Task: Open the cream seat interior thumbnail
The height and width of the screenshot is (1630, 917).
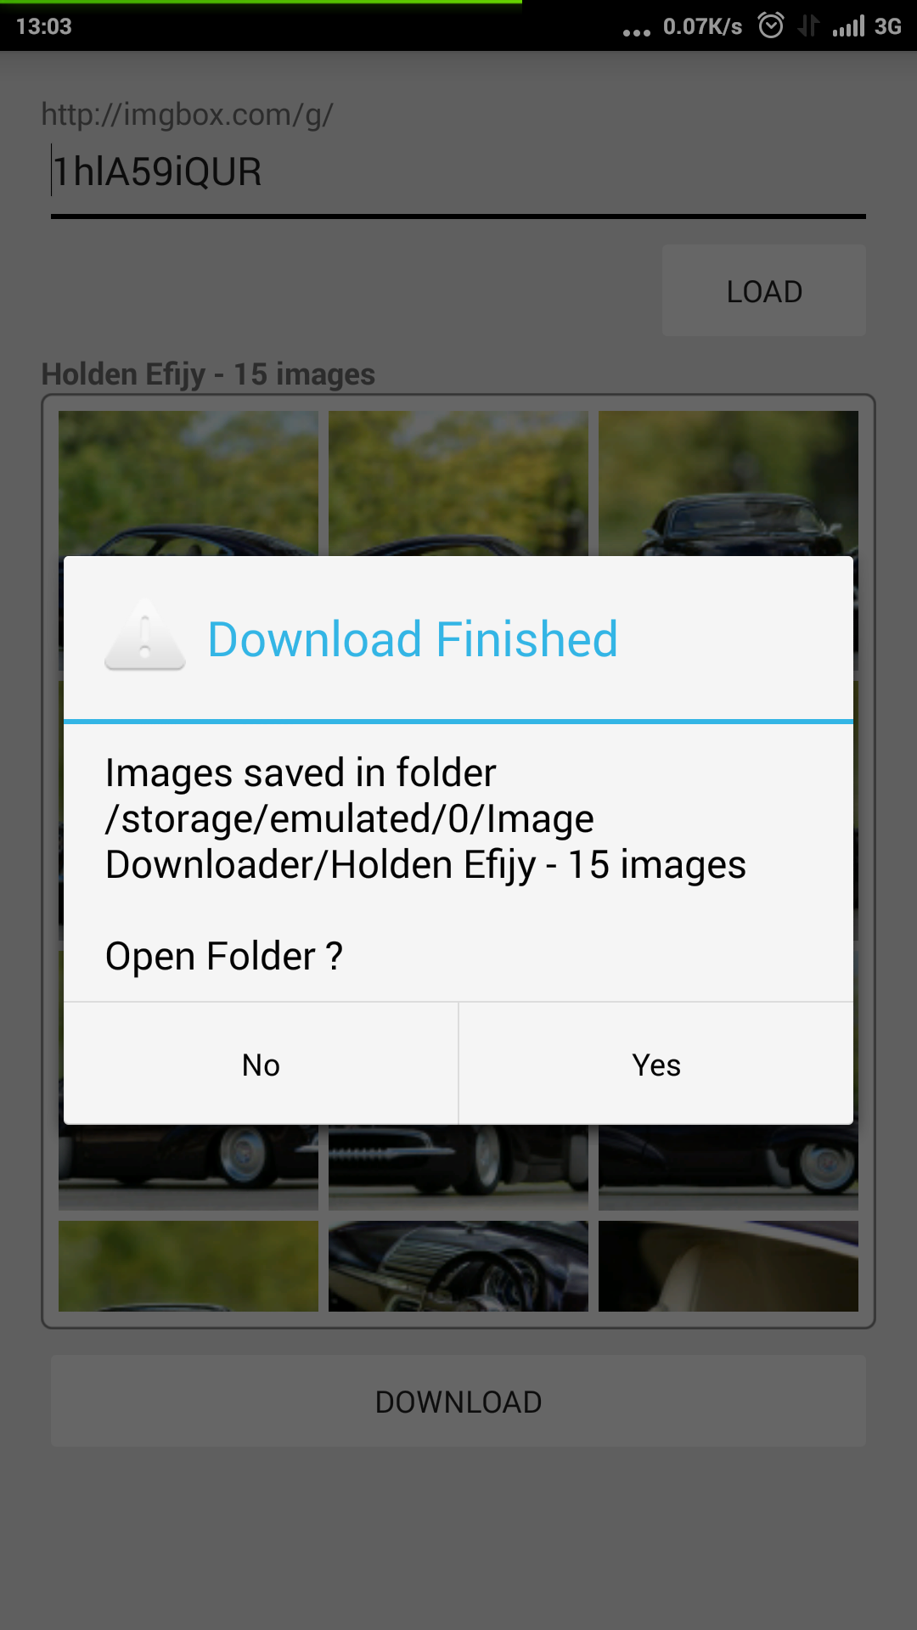Action: [x=729, y=1266]
